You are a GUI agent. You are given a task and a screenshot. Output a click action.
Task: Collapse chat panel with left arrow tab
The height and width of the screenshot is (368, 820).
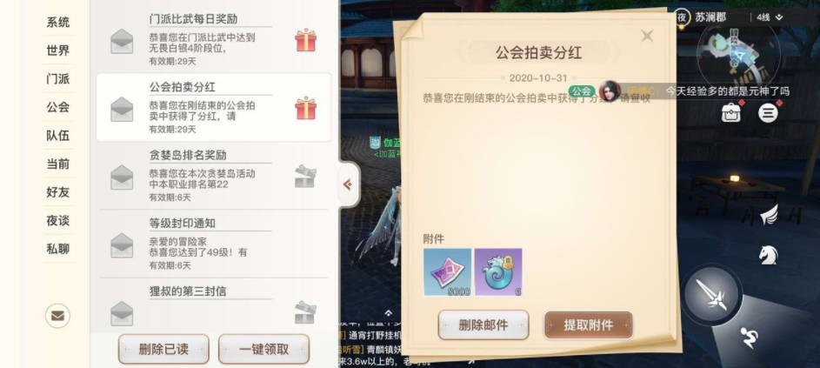tap(348, 184)
